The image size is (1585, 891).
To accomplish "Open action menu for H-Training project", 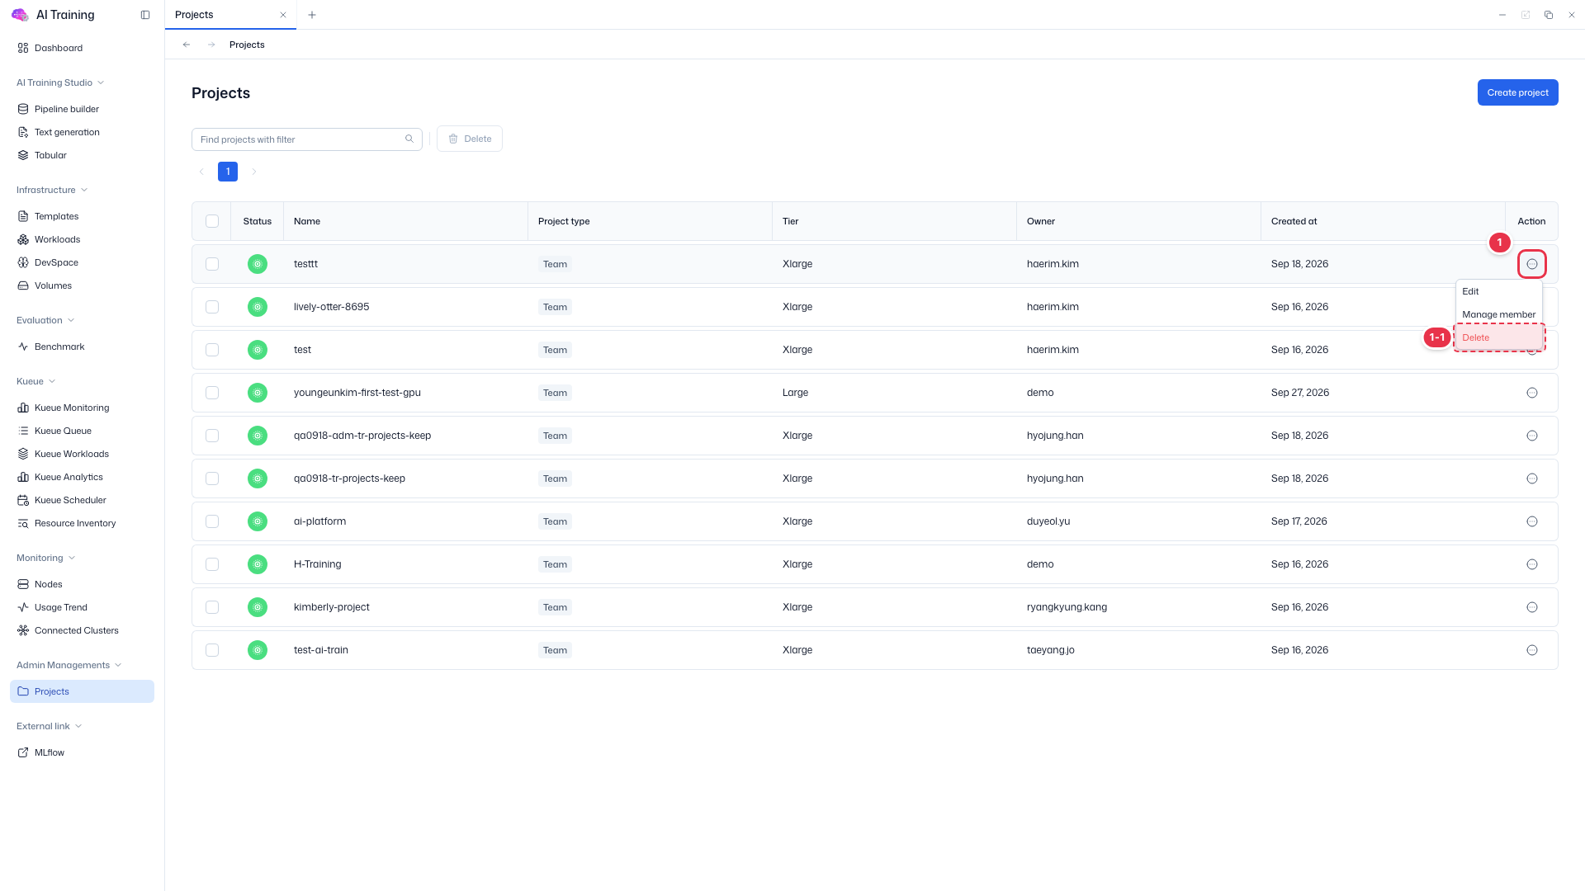I will click(1532, 564).
